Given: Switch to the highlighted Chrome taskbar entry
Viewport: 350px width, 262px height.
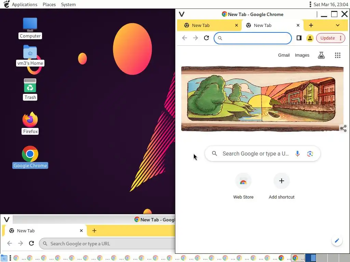Looking at the screenshot, I should pos(298,258).
